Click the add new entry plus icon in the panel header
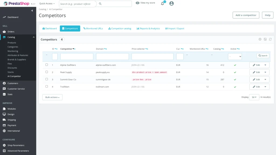The image size is (276, 155). click(x=260, y=39)
